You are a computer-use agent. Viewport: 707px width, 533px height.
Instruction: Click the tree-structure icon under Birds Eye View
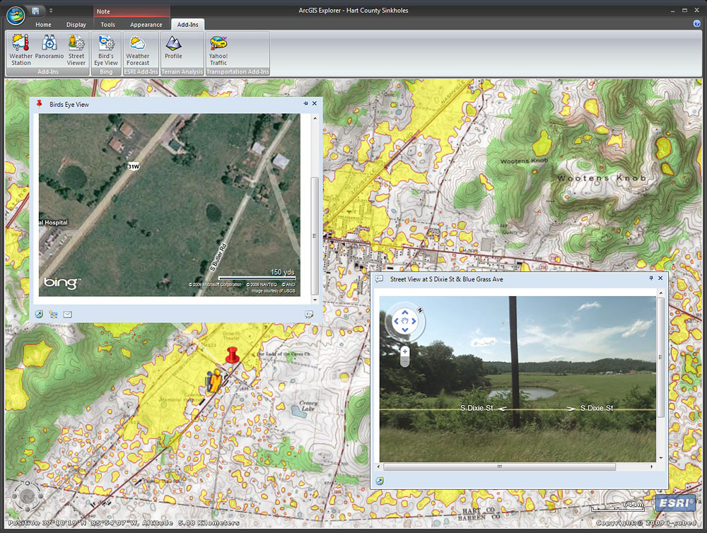click(x=54, y=315)
